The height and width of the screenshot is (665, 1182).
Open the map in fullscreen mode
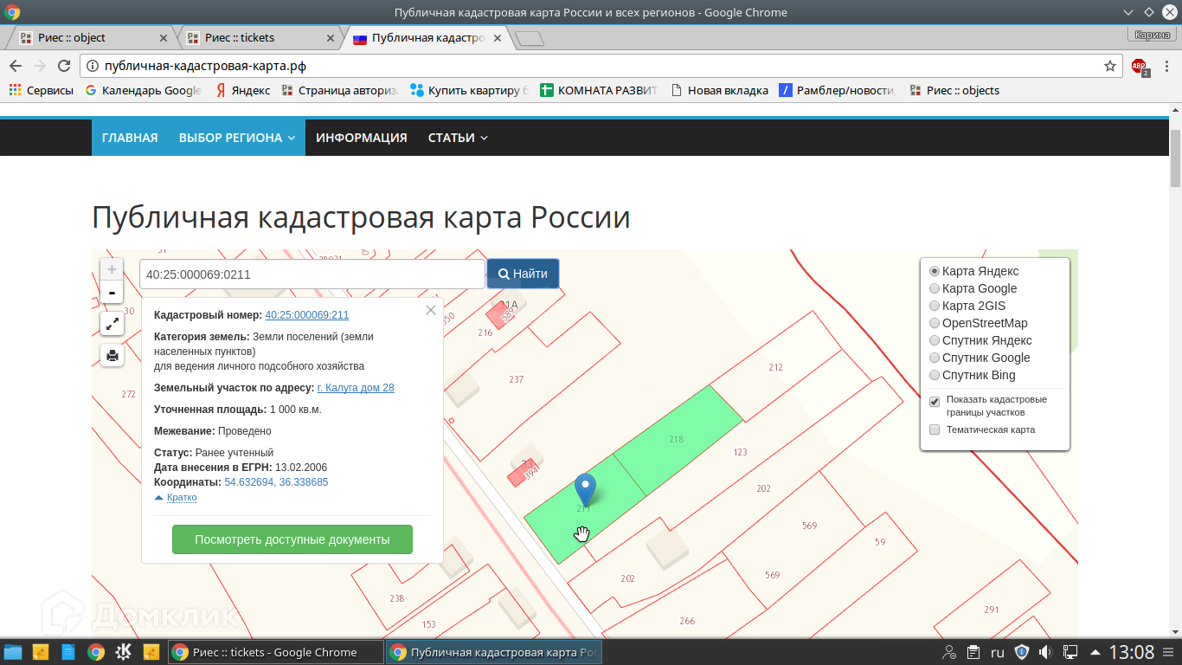tap(112, 324)
